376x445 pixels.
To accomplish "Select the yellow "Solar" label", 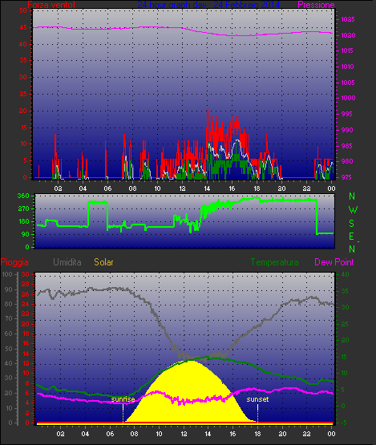I will [103, 262].
